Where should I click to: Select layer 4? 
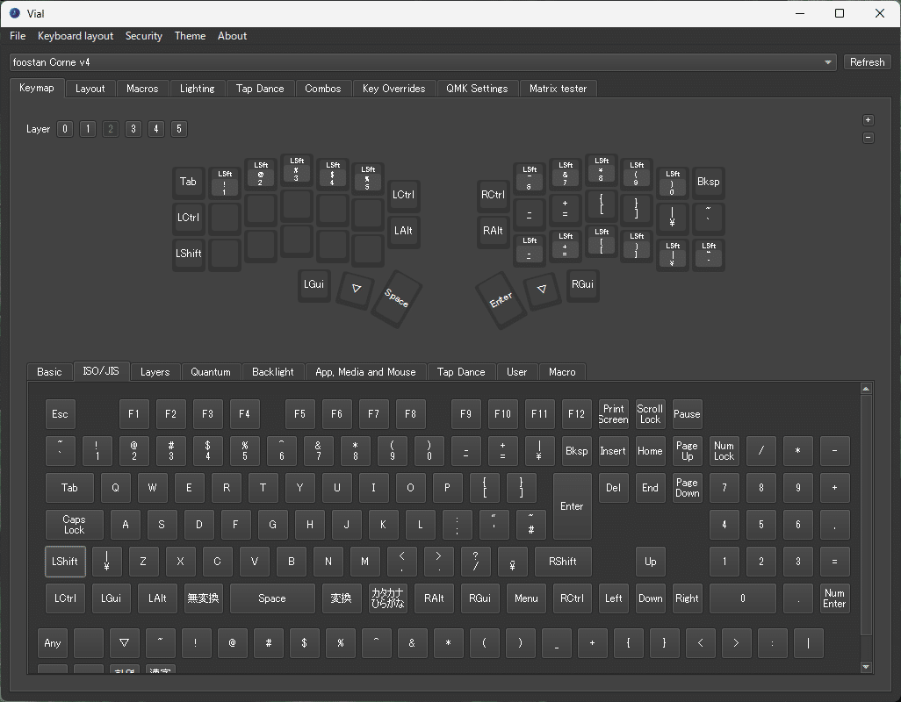155,129
